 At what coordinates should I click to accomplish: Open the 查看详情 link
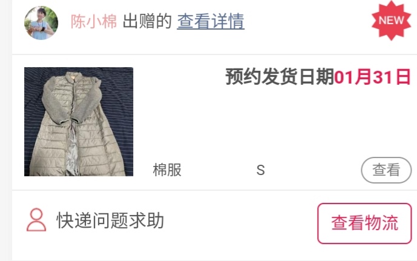(211, 21)
